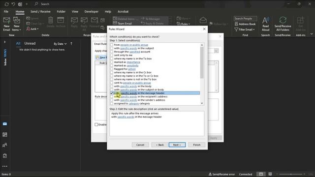This screenshot has height=177, width=315.
Task: Click the Search box in title bar
Action: [45, 4]
